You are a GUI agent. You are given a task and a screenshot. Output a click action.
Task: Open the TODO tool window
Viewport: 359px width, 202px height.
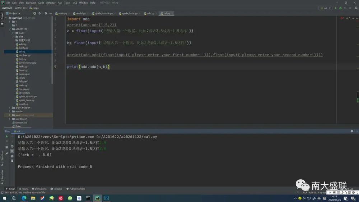[x=24, y=189]
